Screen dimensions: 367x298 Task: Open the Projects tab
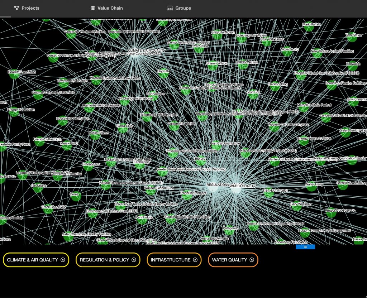[x=27, y=8]
